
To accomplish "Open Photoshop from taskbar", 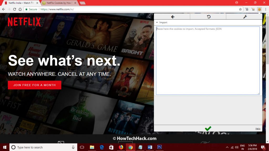I will (159, 147).
